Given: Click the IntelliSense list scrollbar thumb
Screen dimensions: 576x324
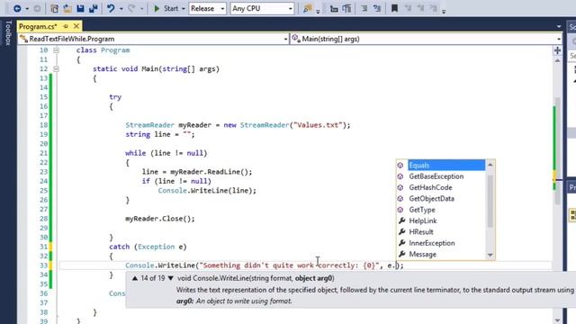Looking at the screenshot, I should 490,200.
